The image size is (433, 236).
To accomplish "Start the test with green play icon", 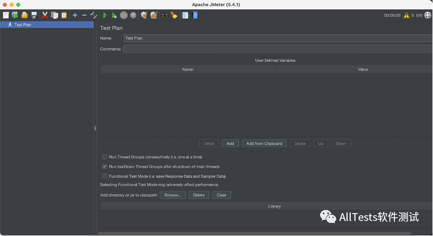I will click(105, 15).
